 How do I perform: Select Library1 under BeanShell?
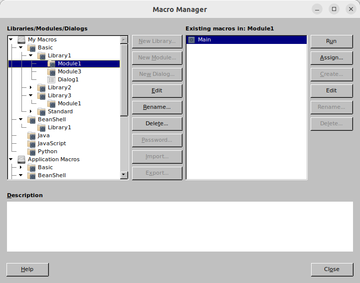59,127
